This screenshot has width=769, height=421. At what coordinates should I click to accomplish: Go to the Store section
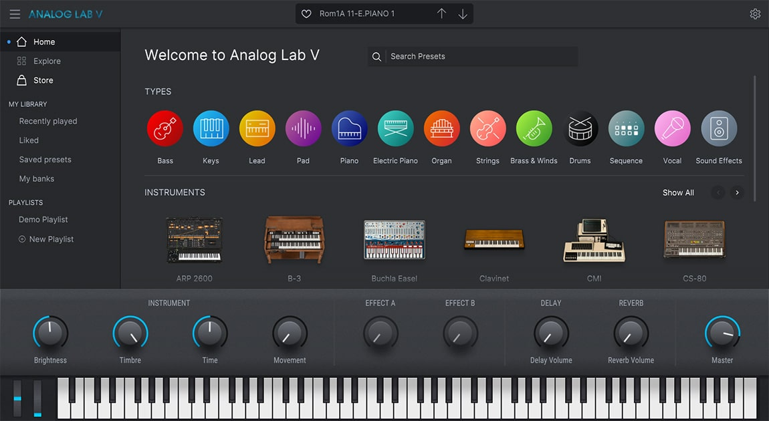(x=43, y=80)
